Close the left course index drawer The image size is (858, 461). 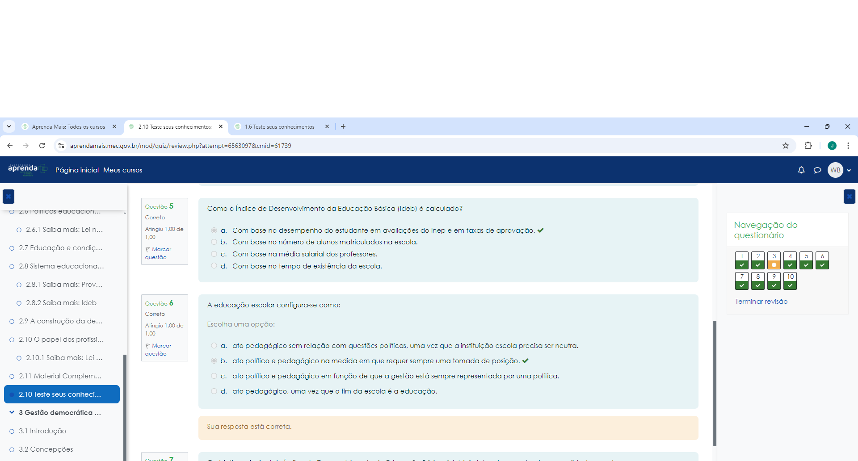(8, 197)
